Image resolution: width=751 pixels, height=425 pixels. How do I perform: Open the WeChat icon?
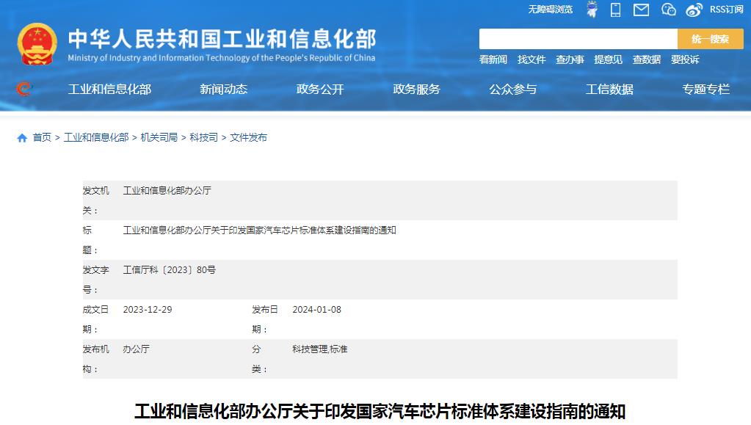[x=668, y=10]
